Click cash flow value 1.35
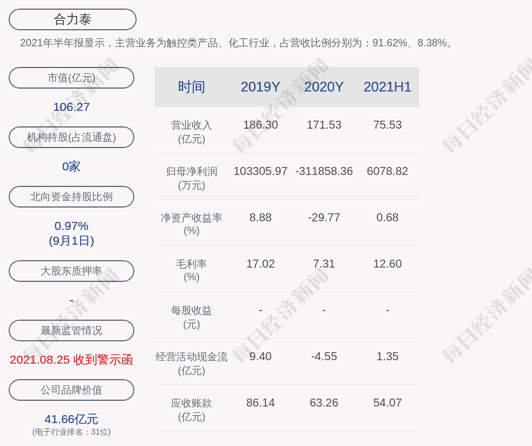The image size is (532, 446). pyautogui.click(x=387, y=356)
